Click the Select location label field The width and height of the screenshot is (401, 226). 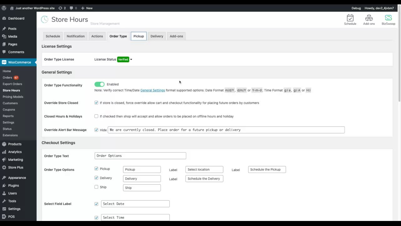tap(204, 169)
